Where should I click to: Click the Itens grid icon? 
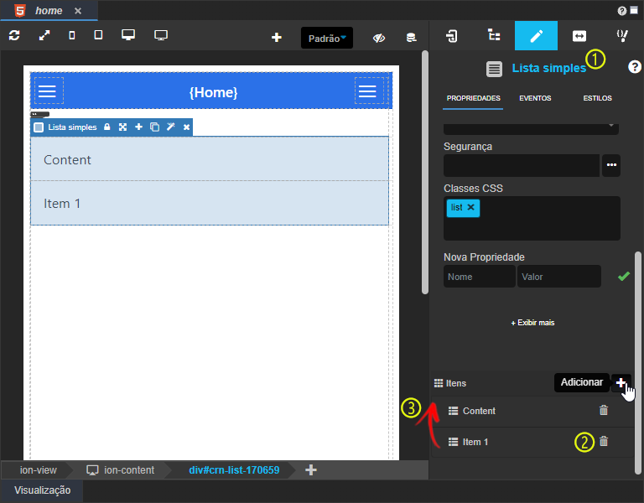[439, 383]
